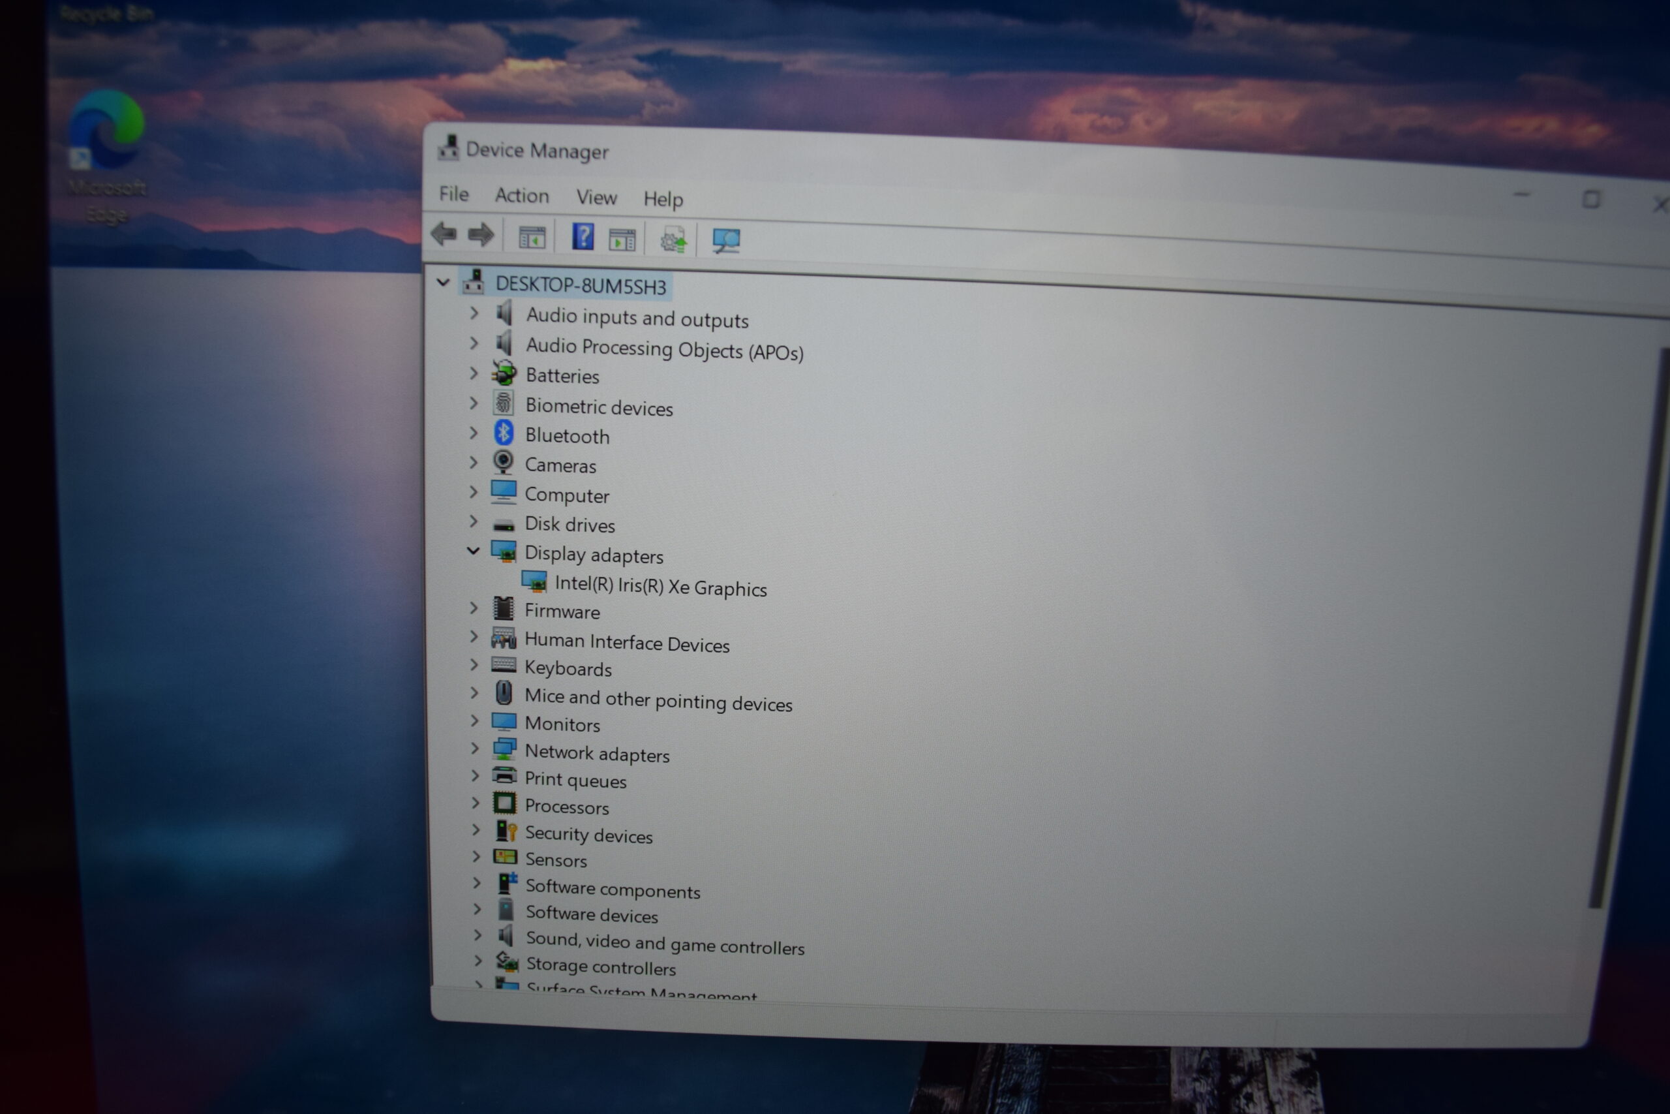The image size is (1670, 1114).
Task: Select the Cameras label
Action: (x=560, y=465)
